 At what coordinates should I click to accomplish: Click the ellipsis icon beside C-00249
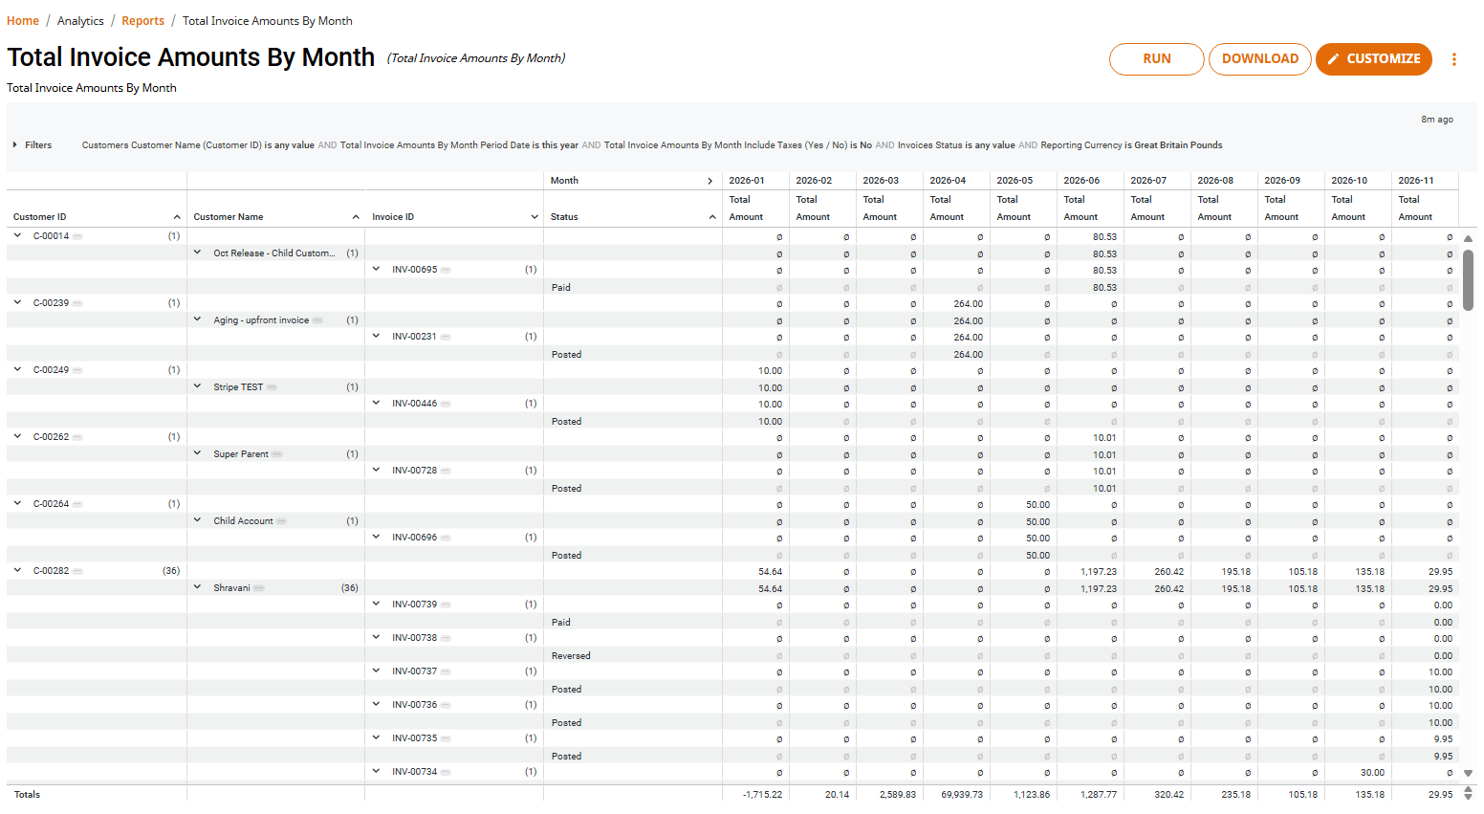click(x=77, y=370)
